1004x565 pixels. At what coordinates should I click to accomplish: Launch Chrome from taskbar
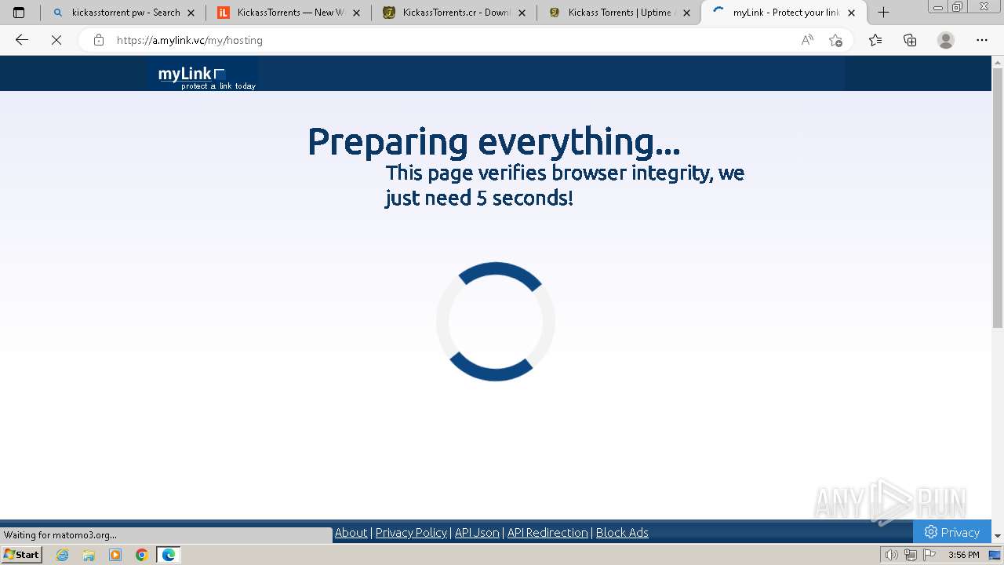click(142, 555)
